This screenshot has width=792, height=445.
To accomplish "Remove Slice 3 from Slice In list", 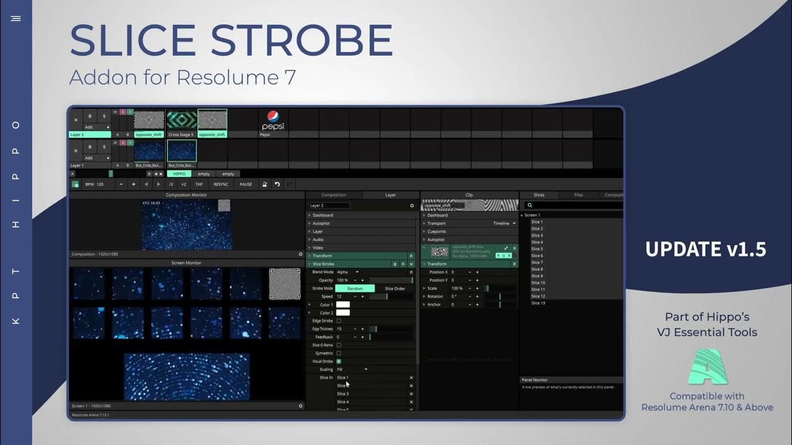I will click(411, 394).
